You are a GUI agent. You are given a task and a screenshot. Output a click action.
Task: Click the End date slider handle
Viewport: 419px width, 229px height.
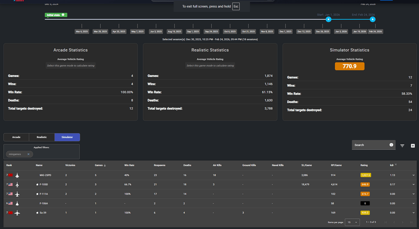[372, 19]
